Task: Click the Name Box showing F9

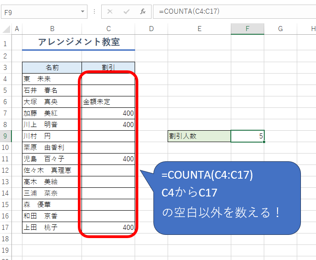Action: click(44, 12)
